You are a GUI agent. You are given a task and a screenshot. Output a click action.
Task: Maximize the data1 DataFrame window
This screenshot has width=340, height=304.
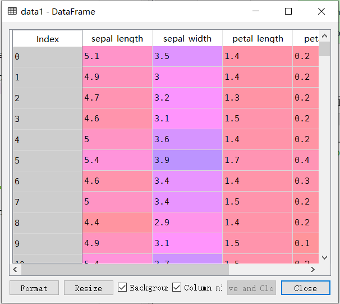[288, 11]
